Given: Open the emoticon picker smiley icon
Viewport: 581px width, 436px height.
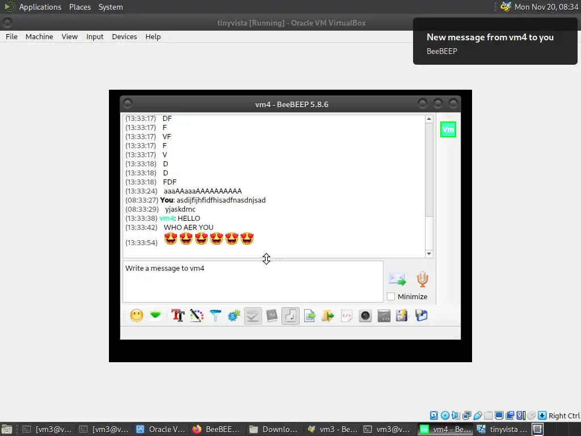Looking at the screenshot, I should [136, 316].
